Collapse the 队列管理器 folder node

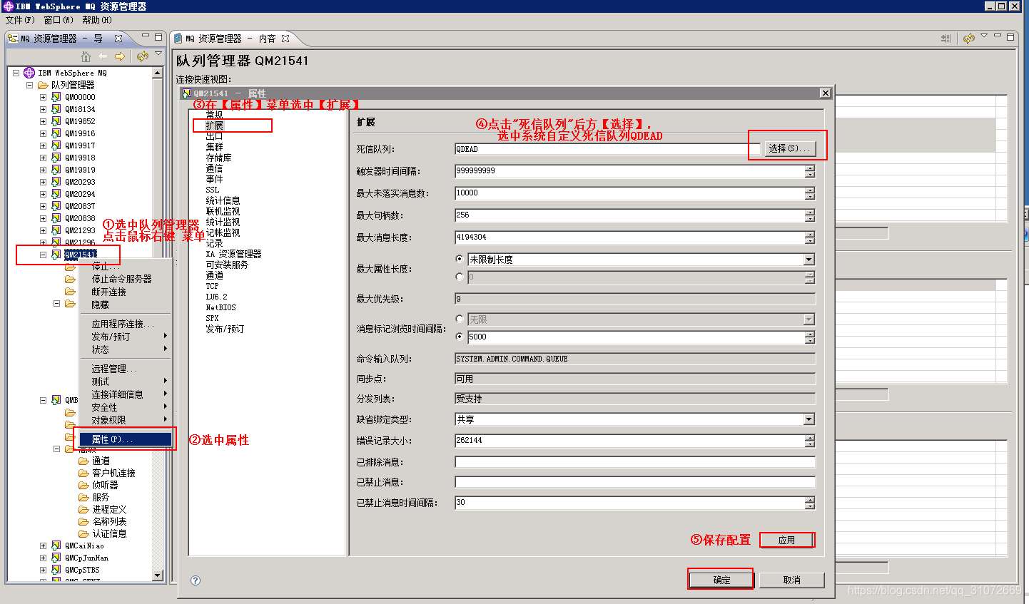click(29, 85)
